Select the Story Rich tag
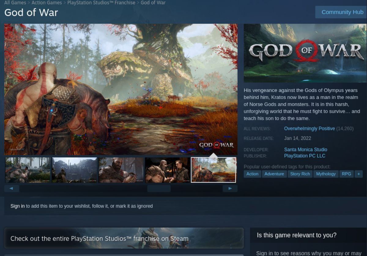Screen dimensions: 367x256 tap(300, 174)
